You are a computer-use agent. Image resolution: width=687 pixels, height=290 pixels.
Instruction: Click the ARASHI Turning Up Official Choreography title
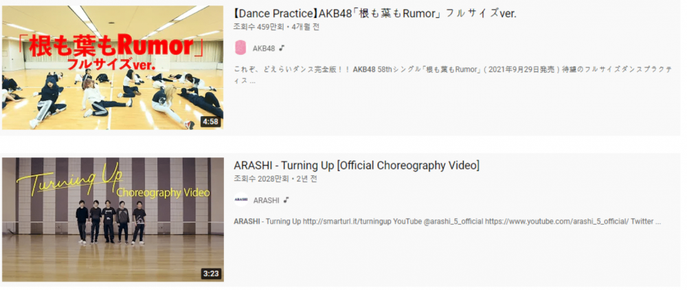[357, 166]
